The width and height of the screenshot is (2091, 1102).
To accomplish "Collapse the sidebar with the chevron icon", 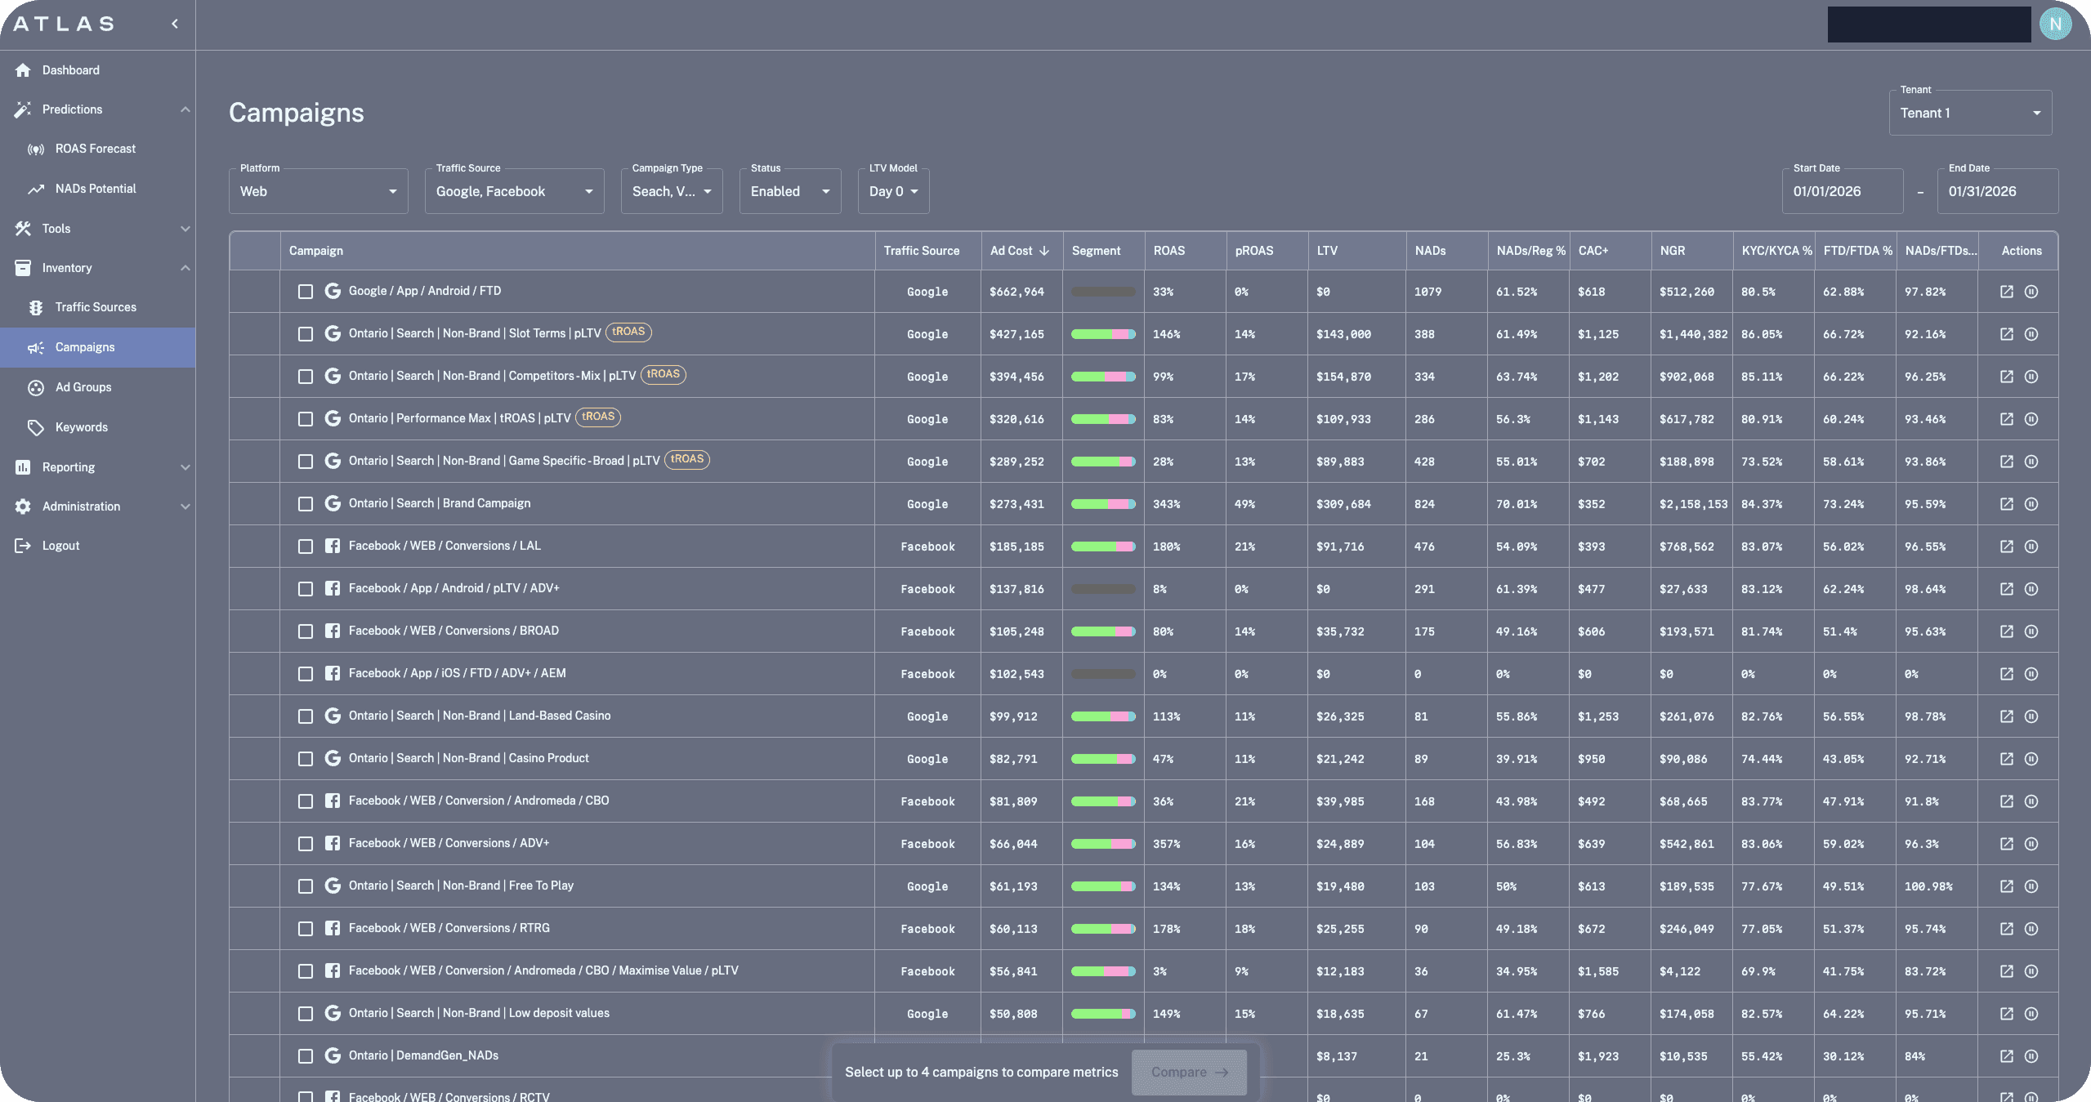I will 175,24.
